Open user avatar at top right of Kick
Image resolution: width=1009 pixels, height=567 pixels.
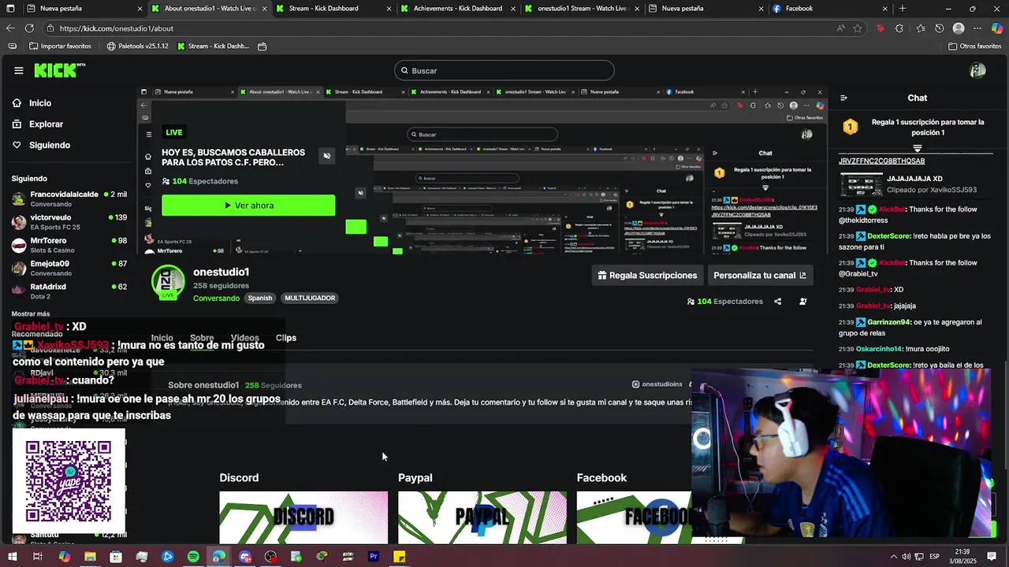[977, 71]
